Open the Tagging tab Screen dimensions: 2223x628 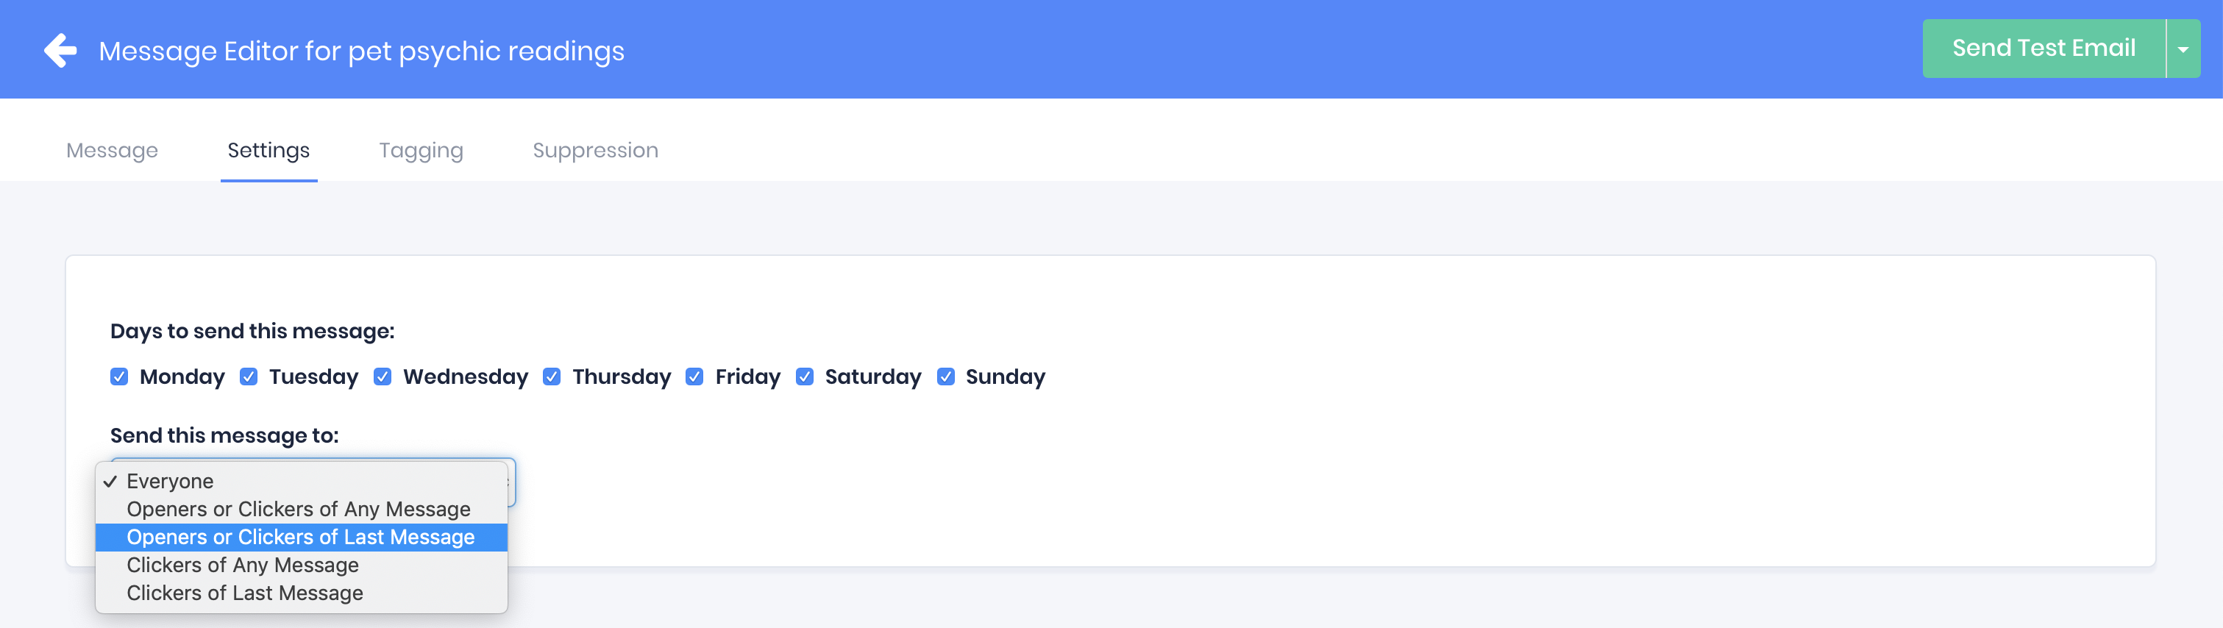[421, 150]
